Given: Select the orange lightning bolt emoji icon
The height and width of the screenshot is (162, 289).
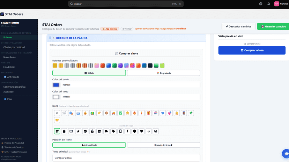Looking at the screenshot, I should (x=142, y=113).
